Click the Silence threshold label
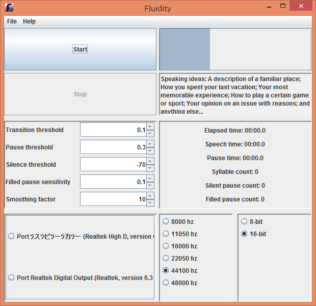This screenshot has height=306, width=316. (31, 165)
